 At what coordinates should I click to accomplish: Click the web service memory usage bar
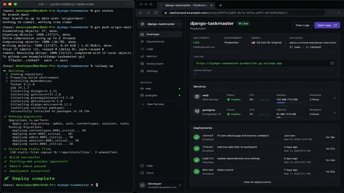(x=289, y=103)
